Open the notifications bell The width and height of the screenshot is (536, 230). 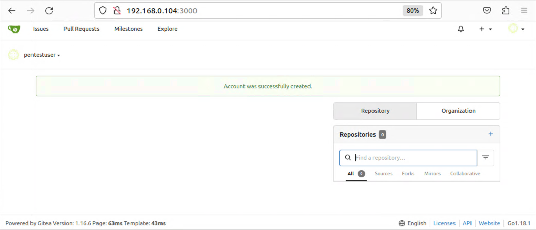point(461,29)
